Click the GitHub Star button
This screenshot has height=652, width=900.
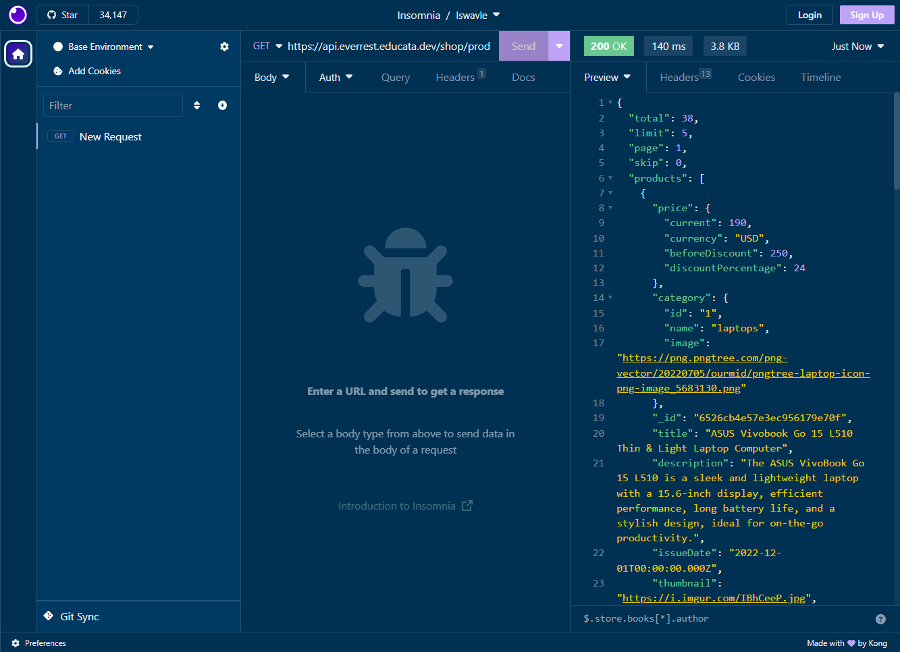62,15
